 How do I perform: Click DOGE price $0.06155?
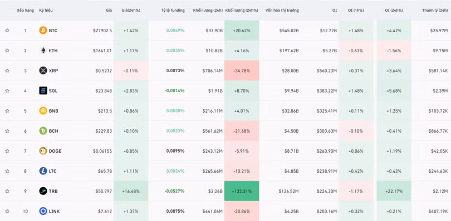[102, 151]
